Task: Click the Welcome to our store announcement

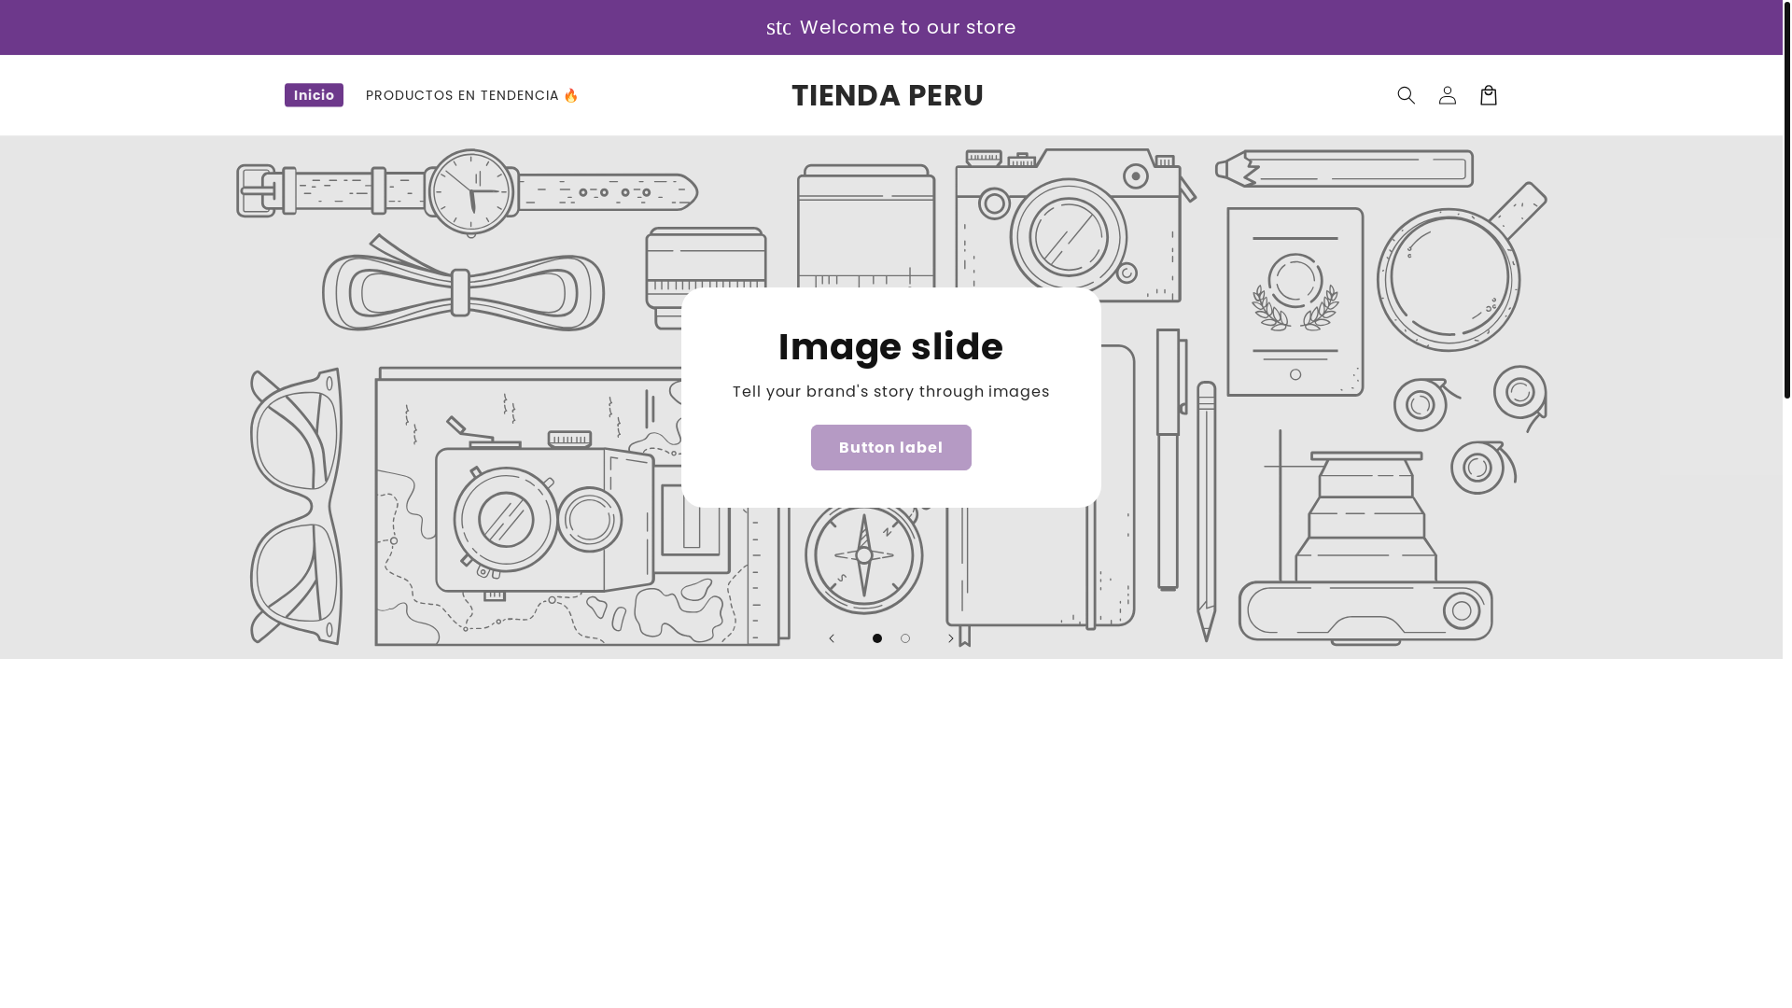Action: pyautogui.click(x=907, y=27)
